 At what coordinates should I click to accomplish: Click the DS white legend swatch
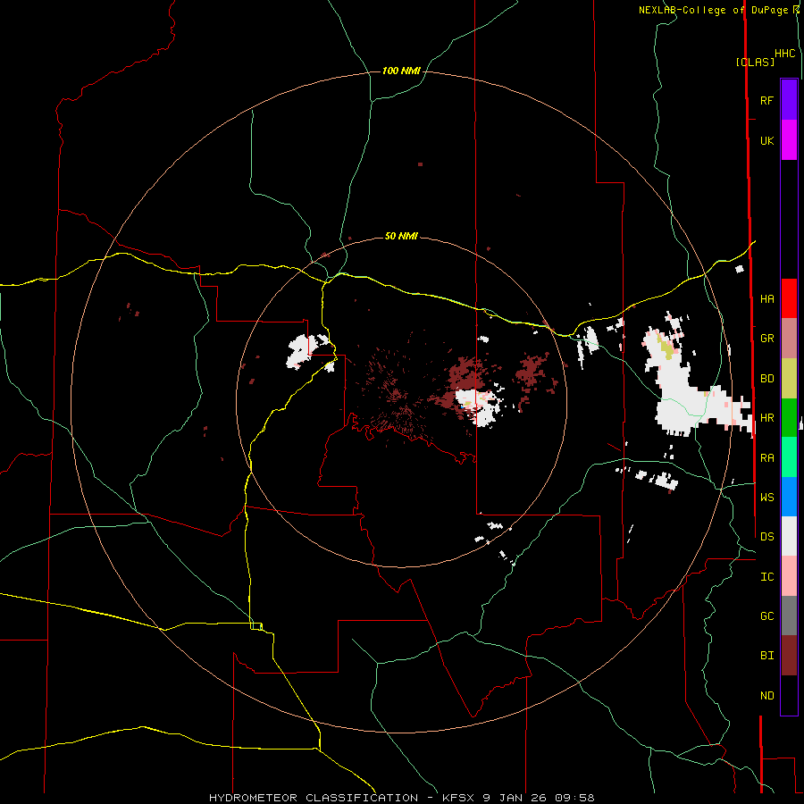coord(789,536)
